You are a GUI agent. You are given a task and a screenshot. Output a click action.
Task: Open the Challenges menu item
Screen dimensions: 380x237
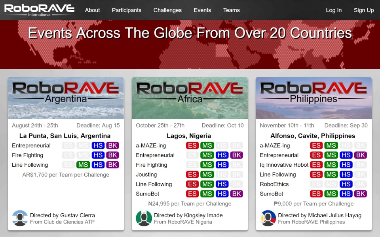(x=167, y=10)
